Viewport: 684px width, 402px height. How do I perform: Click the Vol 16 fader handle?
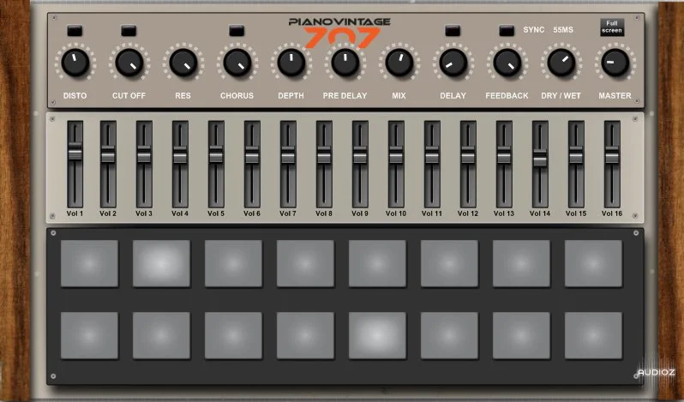pyautogui.click(x=612, y=155)
